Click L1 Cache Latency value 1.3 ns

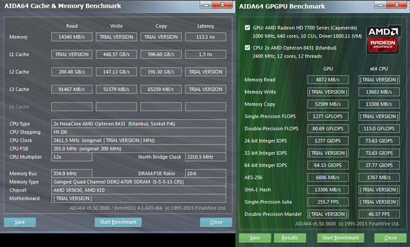click(x=206, y=55)
